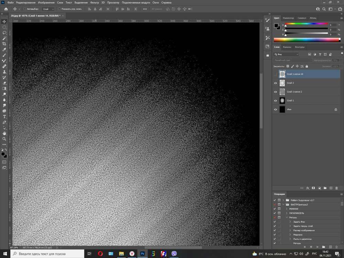
Task: Click the Eraser tool
Action: tap(4, 83)
